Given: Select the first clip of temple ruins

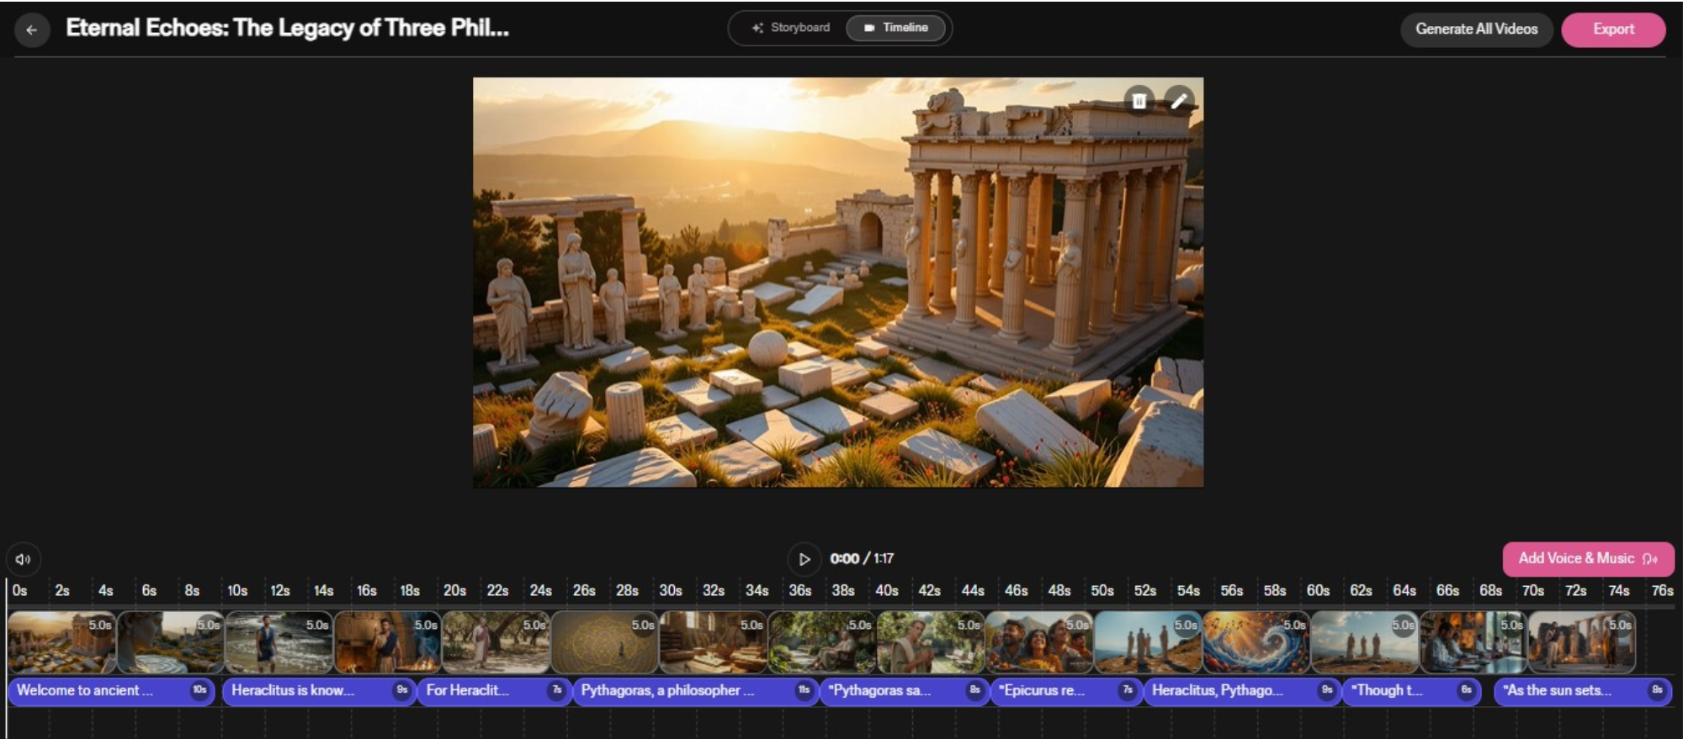Looking at the screenshot, I should pos(61,642).
